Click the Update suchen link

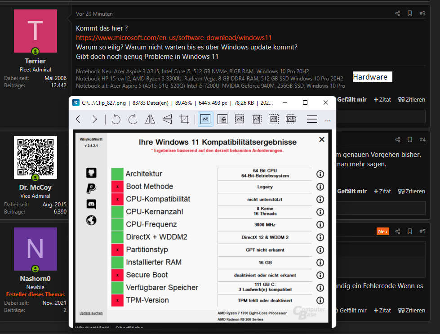91,313
